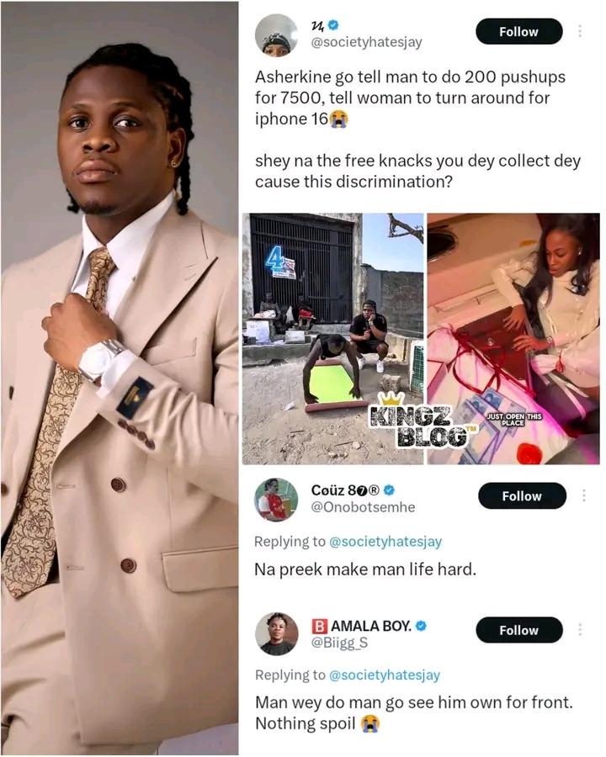The height and width of the screenshot is (757, 606).
Task: Open @societyhatesjay link in Onobotsemhe reply
Action: point(385,542)
